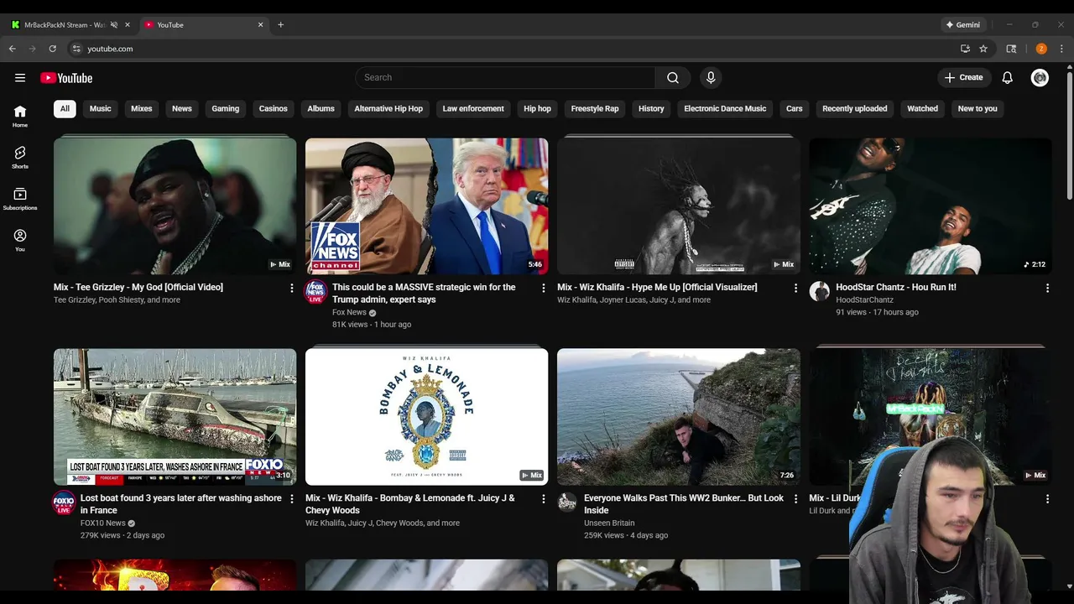Select the Hip hop filter chip
1074x604 pixels.
click(x=538, y=109)
